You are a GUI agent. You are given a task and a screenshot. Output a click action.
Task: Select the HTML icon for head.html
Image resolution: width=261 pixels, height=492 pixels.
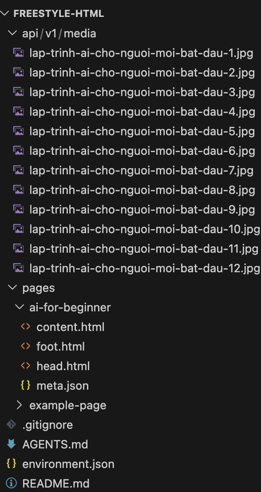[25, 366]
